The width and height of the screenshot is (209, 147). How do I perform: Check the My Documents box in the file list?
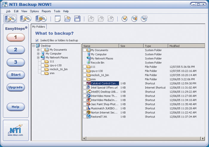[84, 50]
